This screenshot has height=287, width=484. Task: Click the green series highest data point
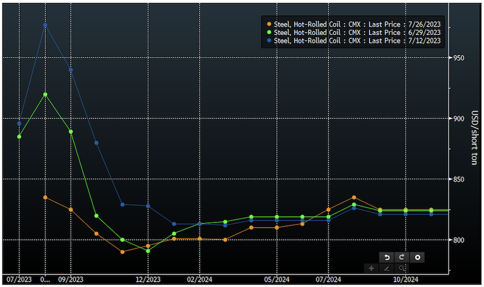click(x=45, y=94)
